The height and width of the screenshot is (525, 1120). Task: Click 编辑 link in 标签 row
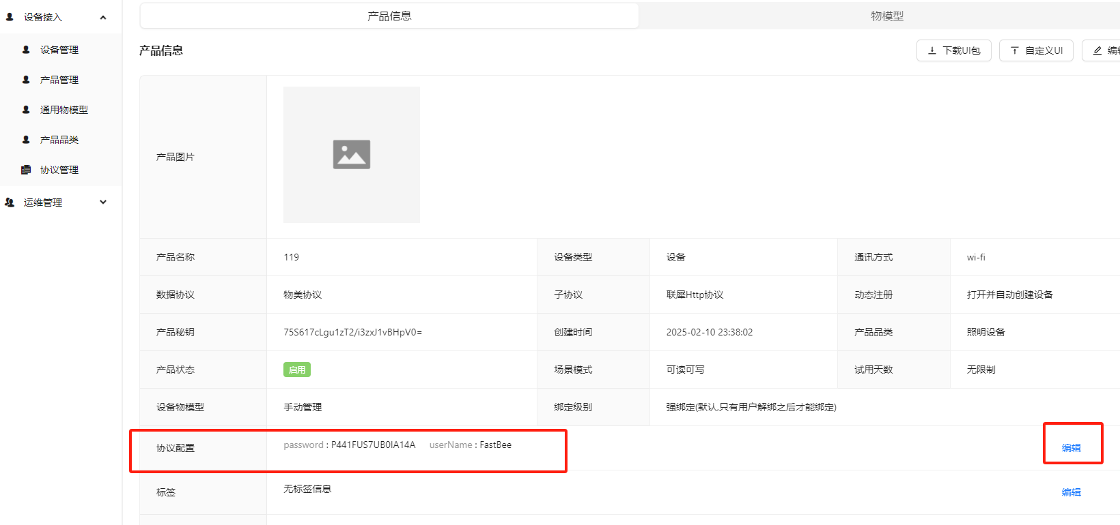coord(1071,492)
